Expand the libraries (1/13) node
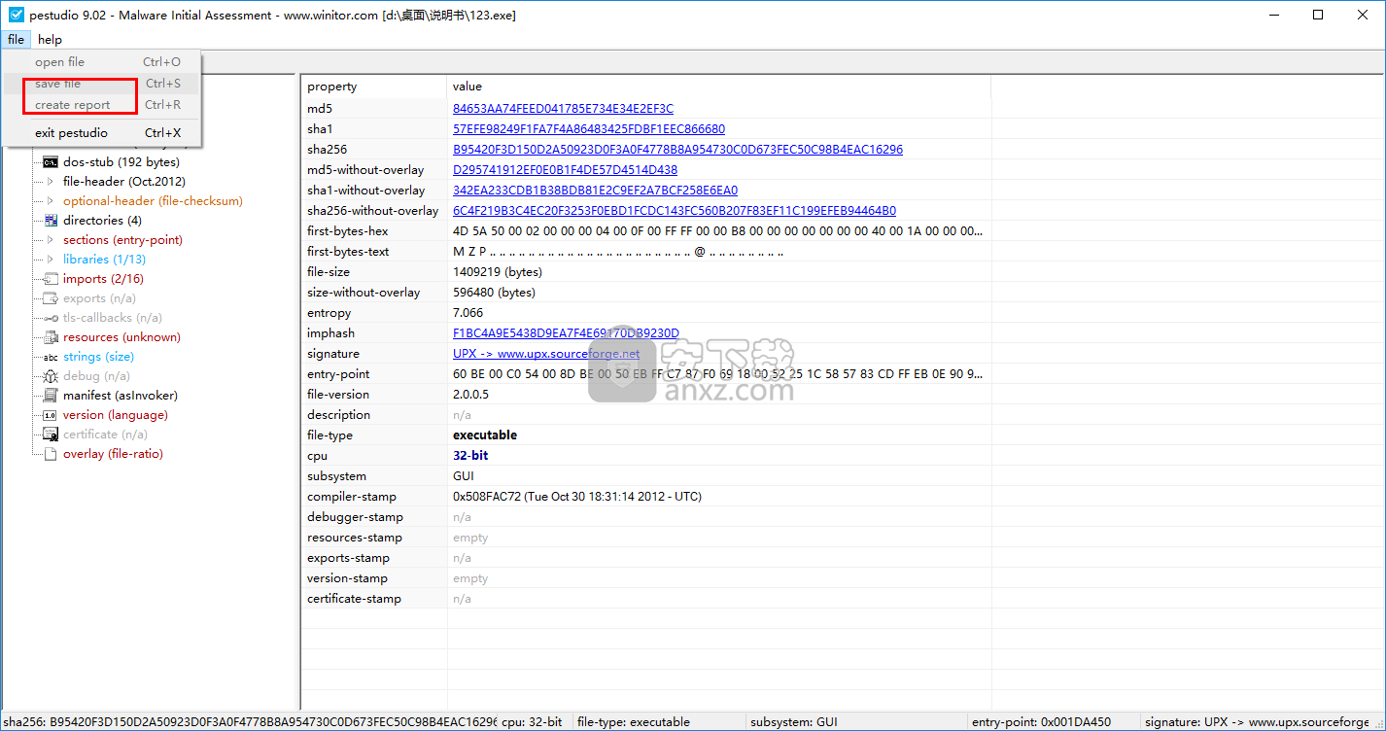 (x=51, y=260)
